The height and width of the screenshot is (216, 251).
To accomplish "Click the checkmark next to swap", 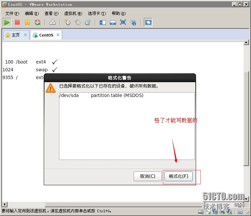I will point(55,70).
